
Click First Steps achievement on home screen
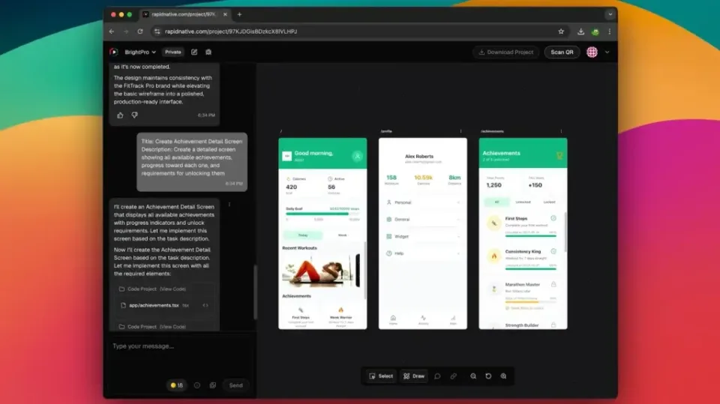pos(301,316)
